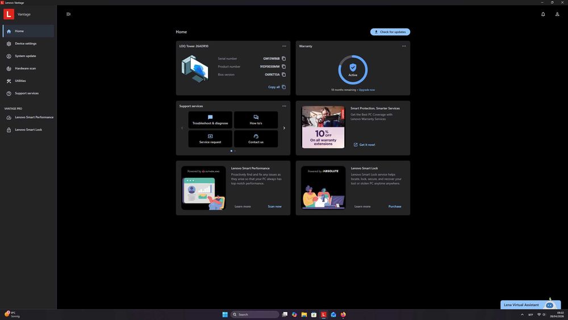Open Lenovo Smart Performance in sidebar
568x320 pixels.
click(x=28, y=118)
